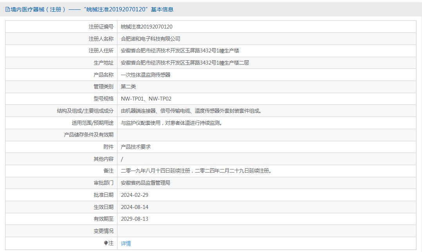
Task: Open the 详情 link in the 注 row
Action: 126,243
